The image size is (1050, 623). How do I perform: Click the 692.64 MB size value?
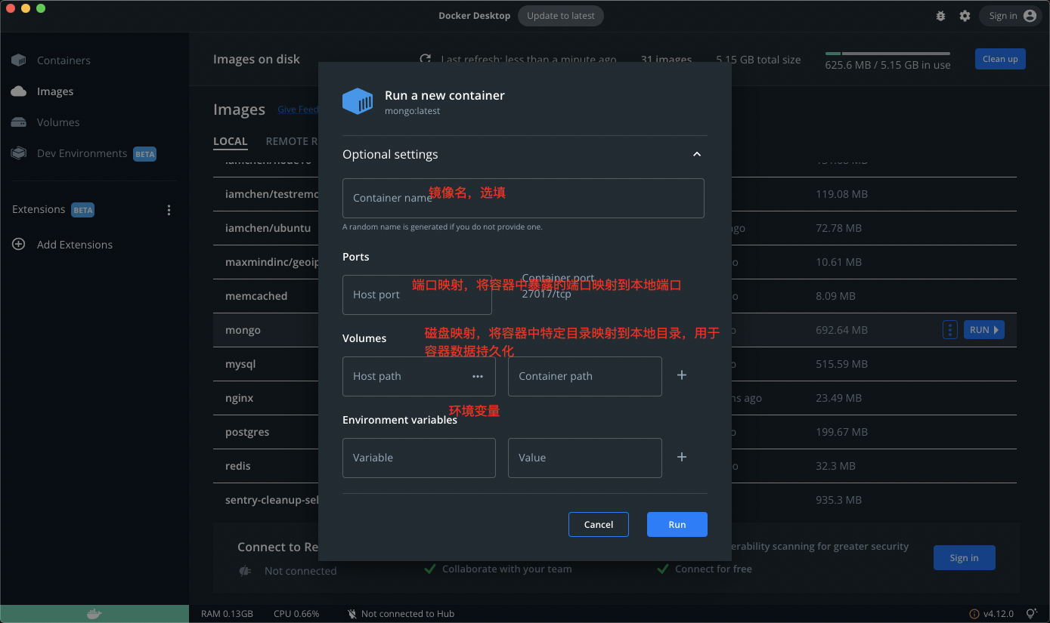point(842,330)
